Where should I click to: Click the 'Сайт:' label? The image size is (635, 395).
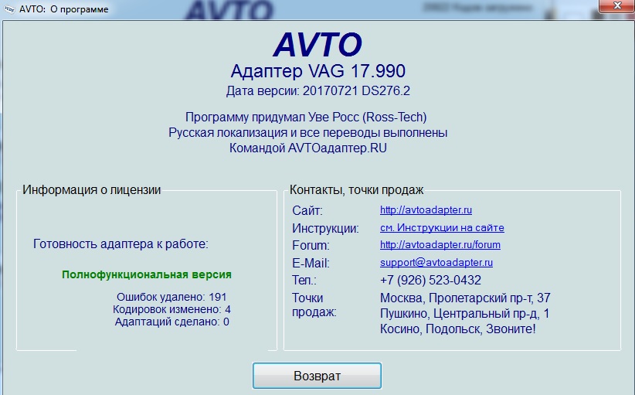tap(307, 211)
